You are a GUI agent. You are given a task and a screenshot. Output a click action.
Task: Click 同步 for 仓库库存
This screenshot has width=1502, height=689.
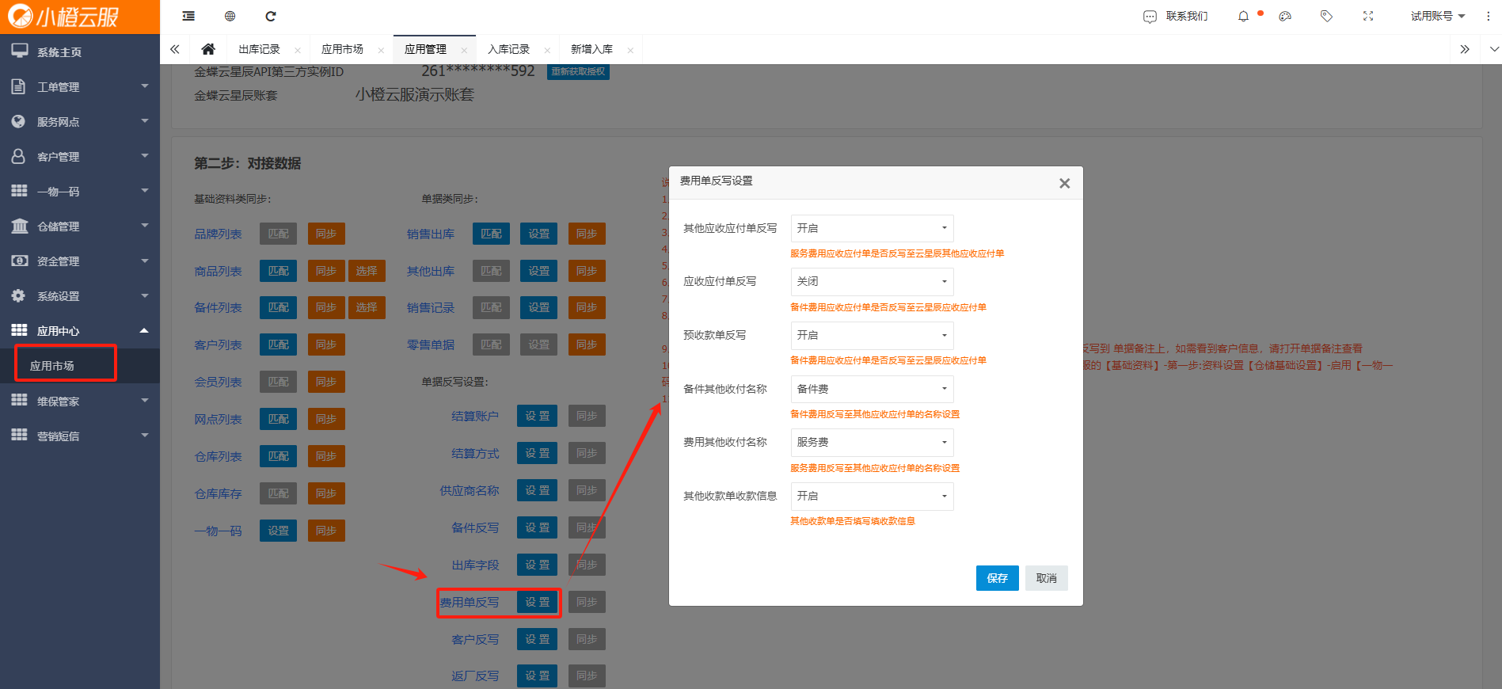326,493
